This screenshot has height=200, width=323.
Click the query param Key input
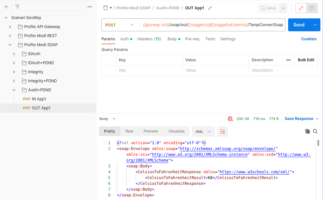pos(149,70)
